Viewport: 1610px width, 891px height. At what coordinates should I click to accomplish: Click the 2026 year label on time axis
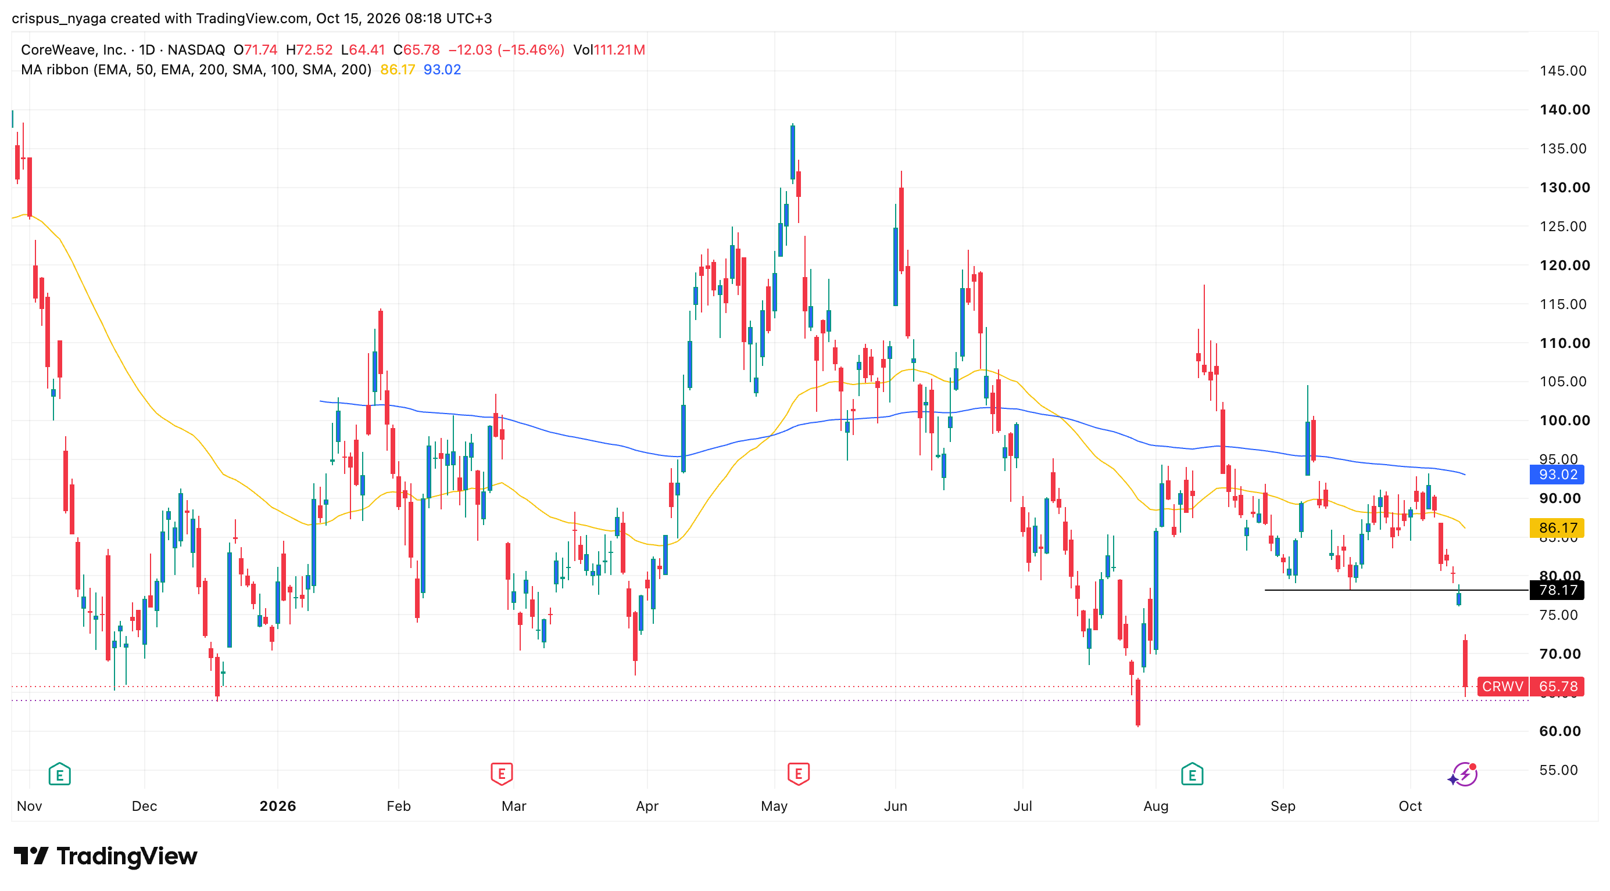[277, 806]
